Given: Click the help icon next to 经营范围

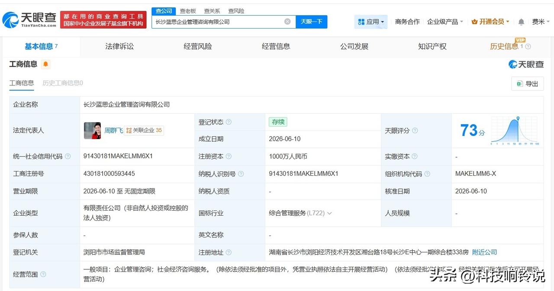Looking at the screenshot, I should [43, 274].
